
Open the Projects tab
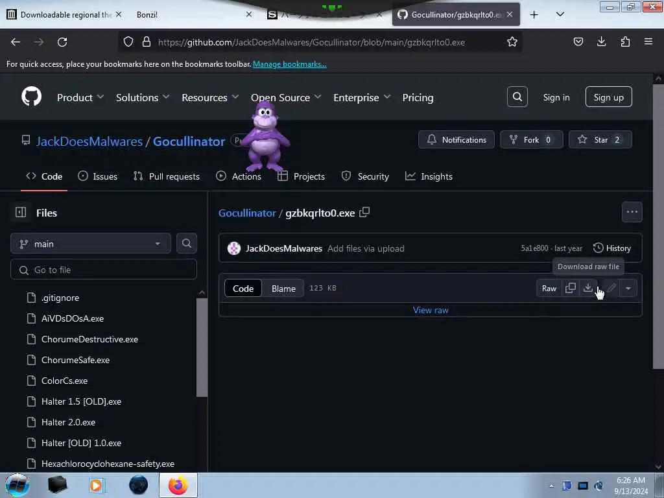(x=302, y=176)
